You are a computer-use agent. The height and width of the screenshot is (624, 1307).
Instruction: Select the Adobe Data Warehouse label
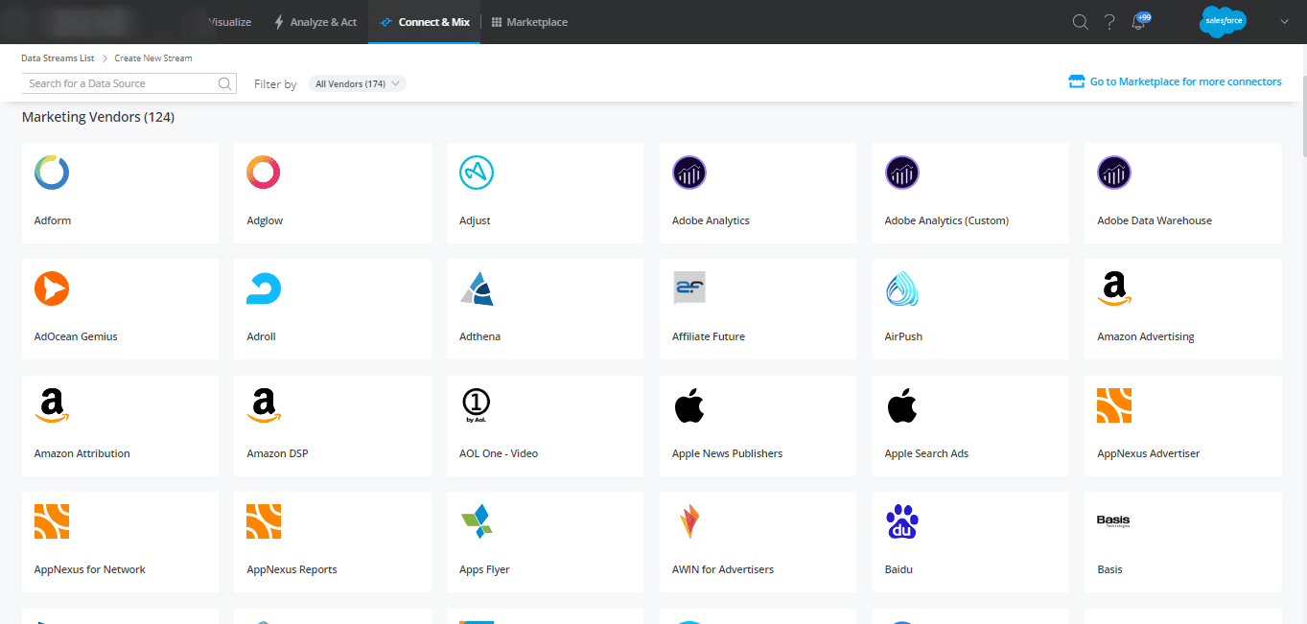[x=1155, y=220]
